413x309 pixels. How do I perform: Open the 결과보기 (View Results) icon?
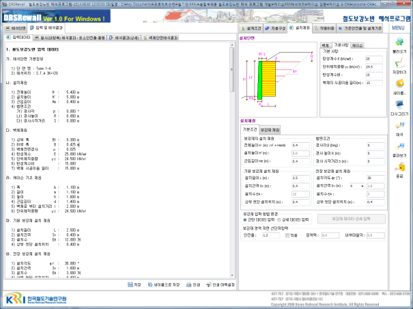pyautogui.click(x=399, y=146)
